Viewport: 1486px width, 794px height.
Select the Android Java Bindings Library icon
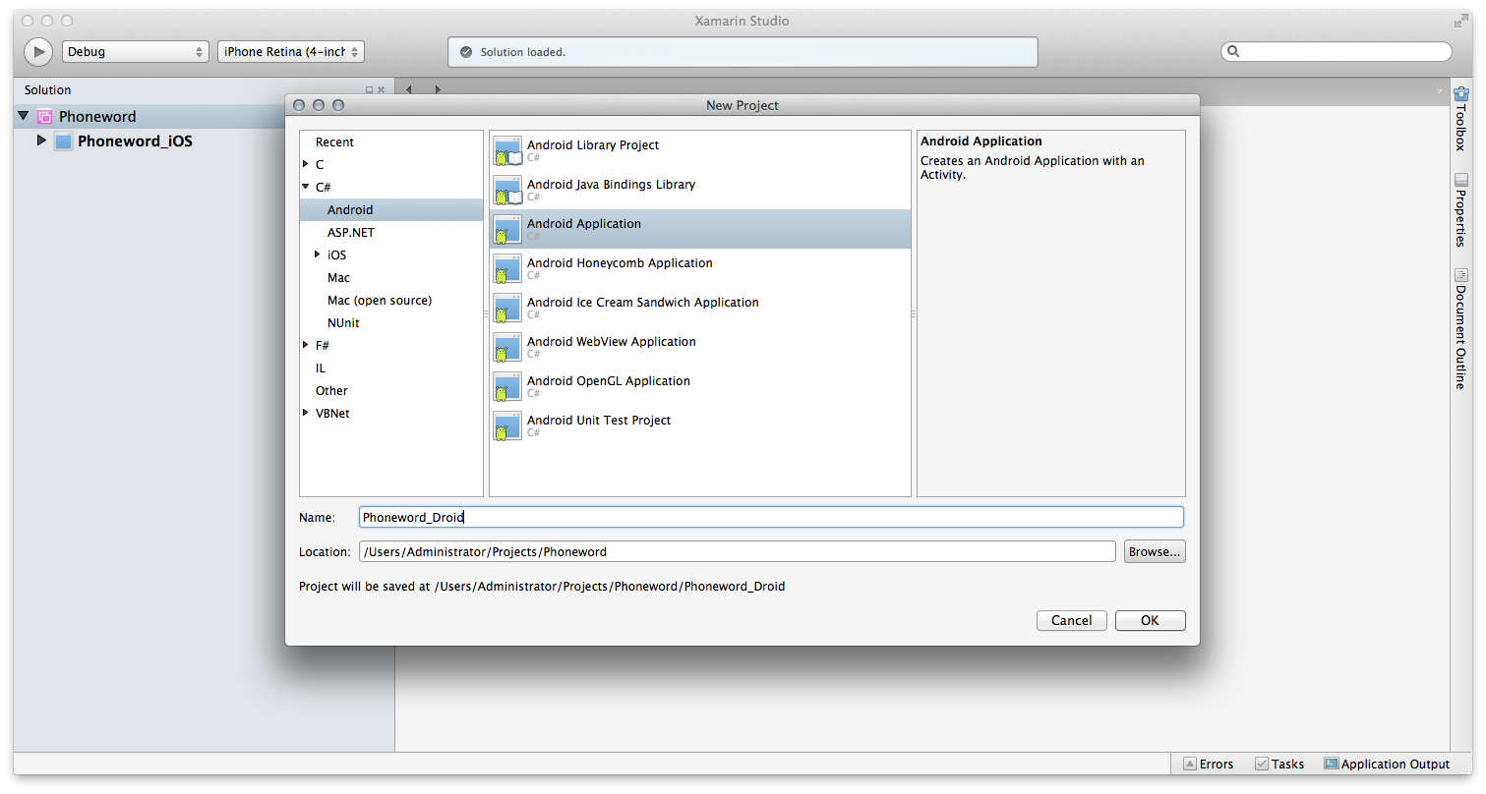pos(507,190)
